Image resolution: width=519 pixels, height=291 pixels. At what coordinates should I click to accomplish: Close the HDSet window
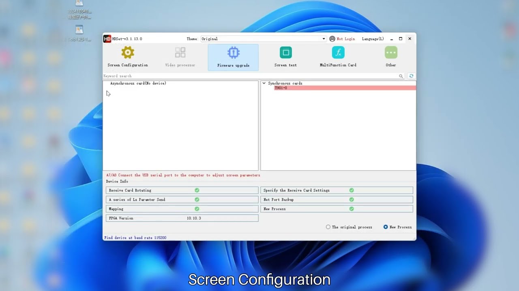(410, 39)
